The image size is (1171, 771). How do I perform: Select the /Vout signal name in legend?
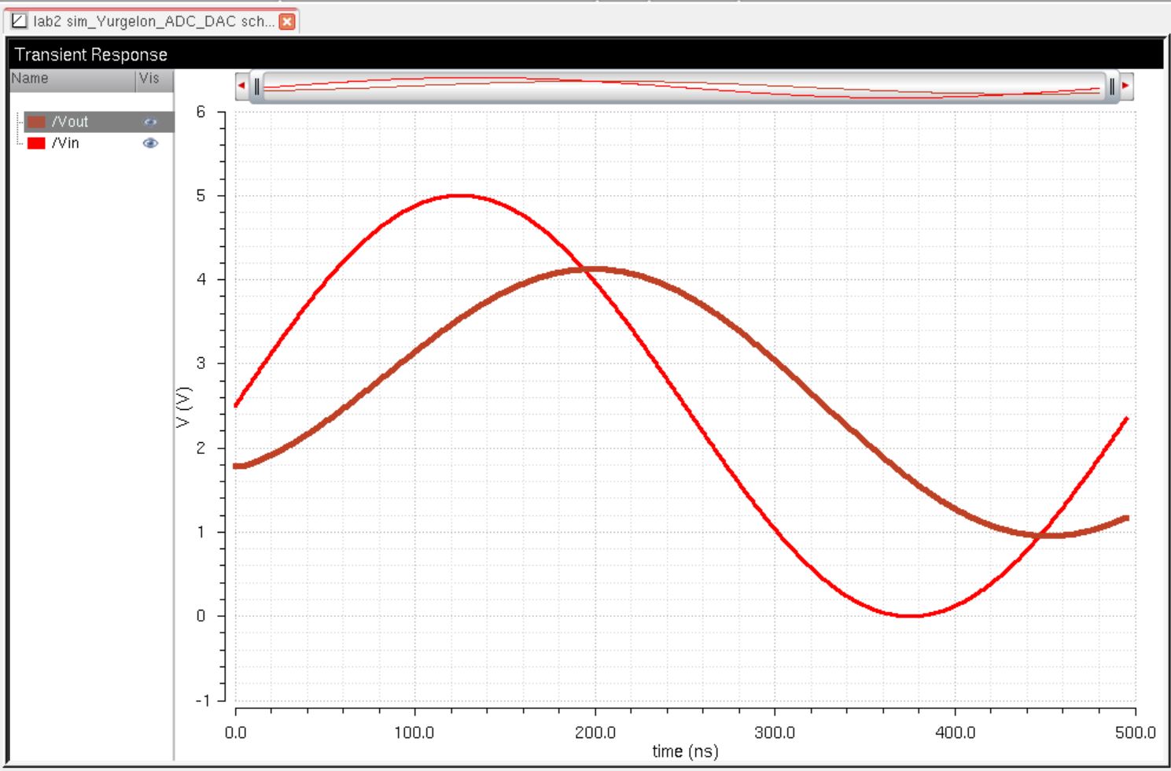point(70,122)
